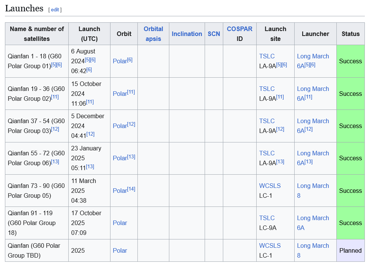Click Polar link in 5 December 2024 row

[x=120, y=126]
